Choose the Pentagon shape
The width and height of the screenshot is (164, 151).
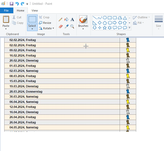point(105,23)
